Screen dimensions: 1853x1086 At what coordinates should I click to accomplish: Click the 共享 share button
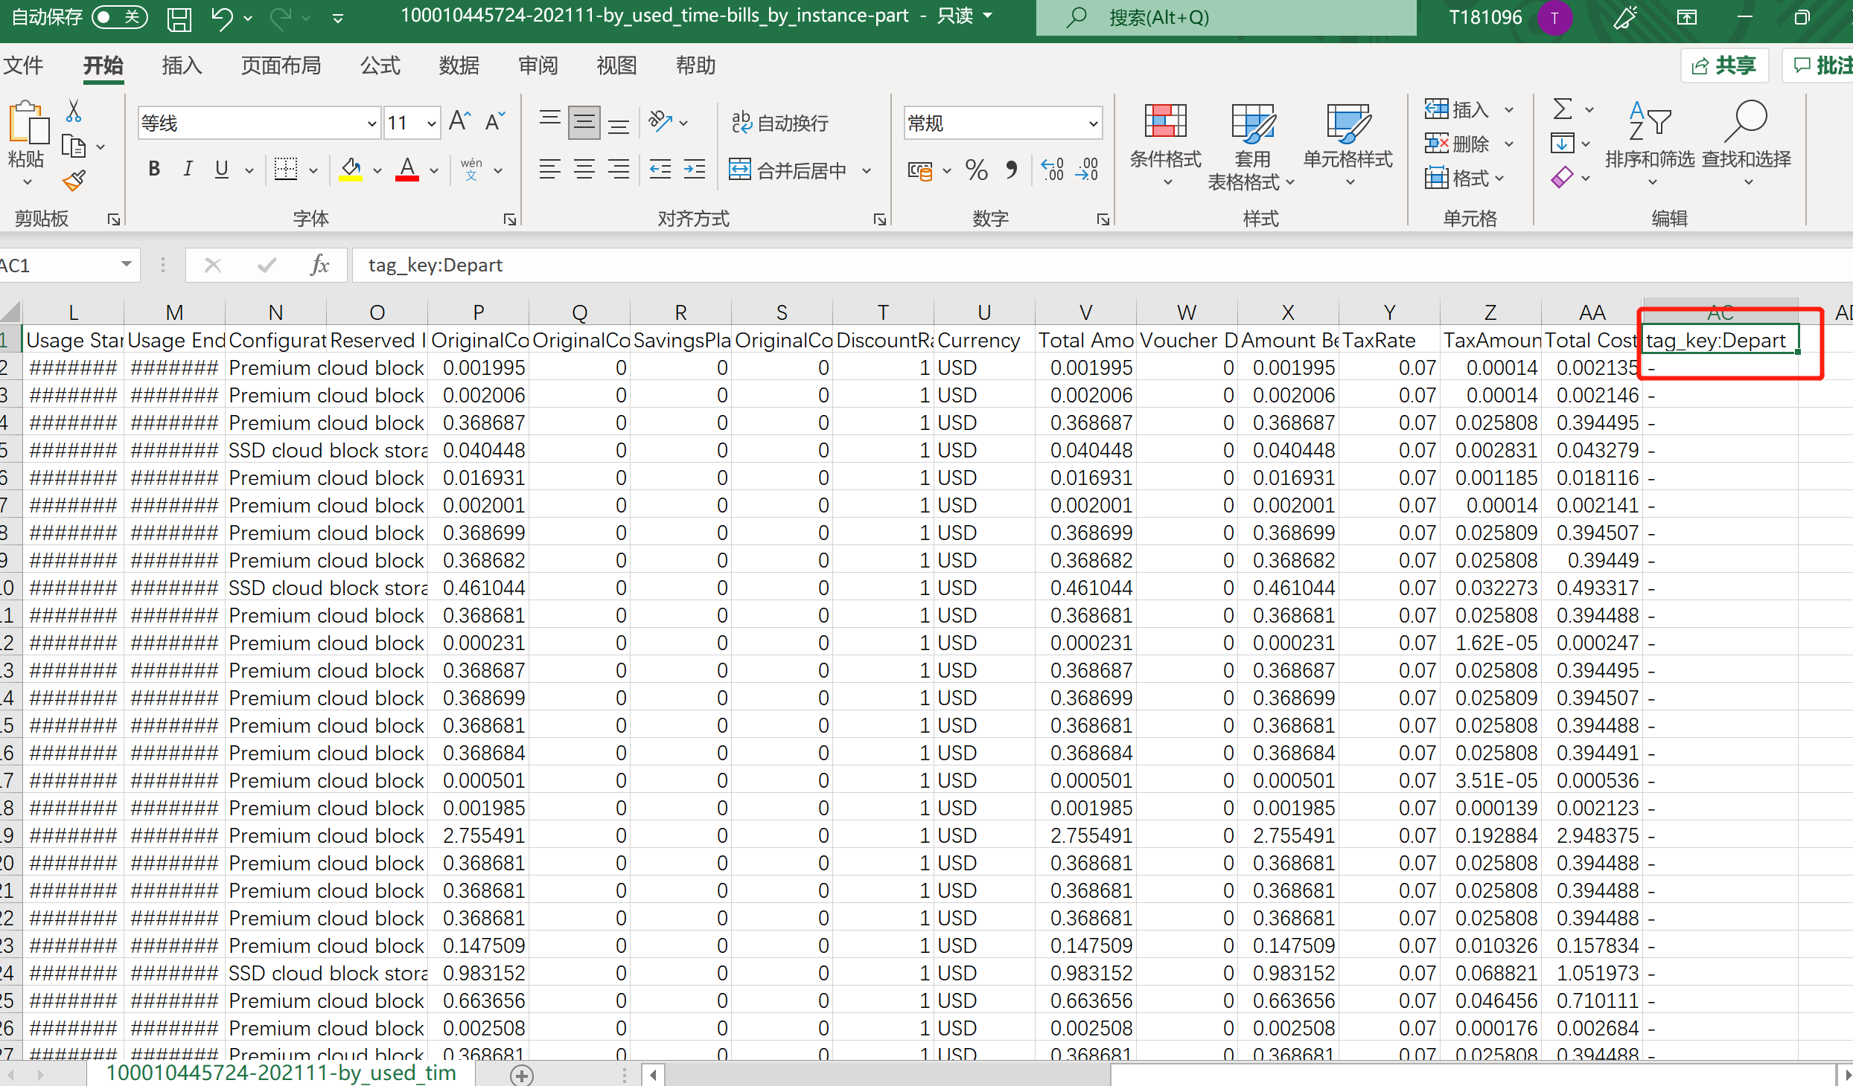click(1723, 65)
